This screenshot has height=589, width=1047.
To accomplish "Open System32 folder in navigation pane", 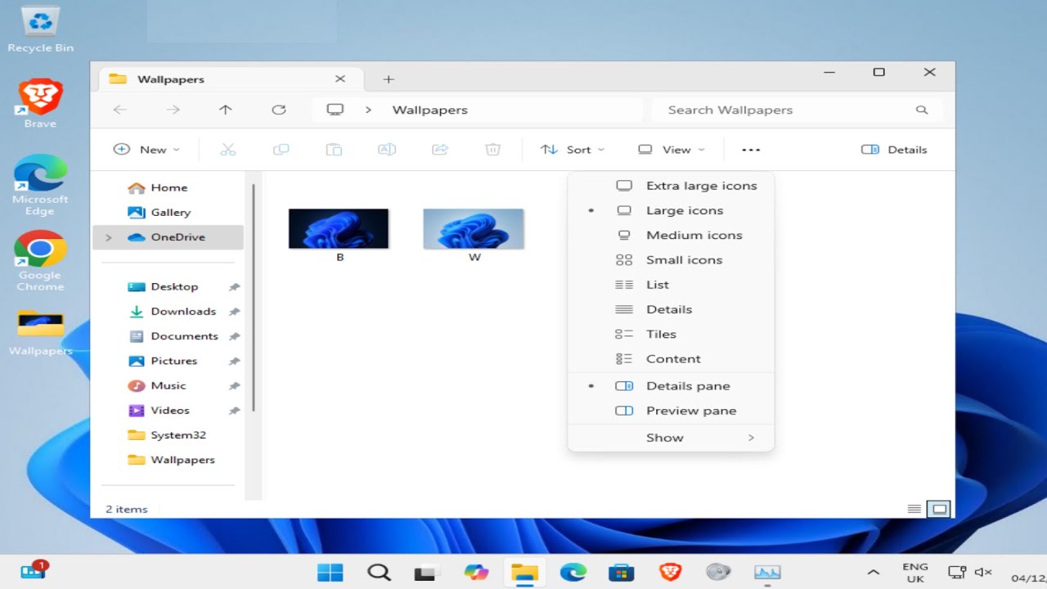I will pyautogui.click(x=169, y=435).
